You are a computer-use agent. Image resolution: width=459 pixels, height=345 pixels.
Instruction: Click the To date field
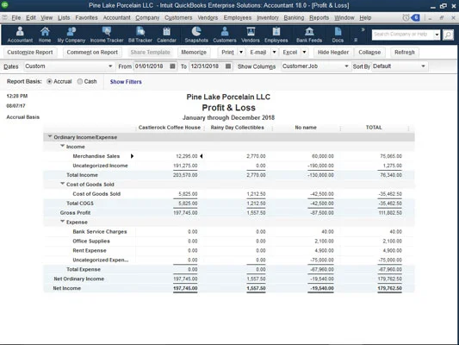[207, 66]
